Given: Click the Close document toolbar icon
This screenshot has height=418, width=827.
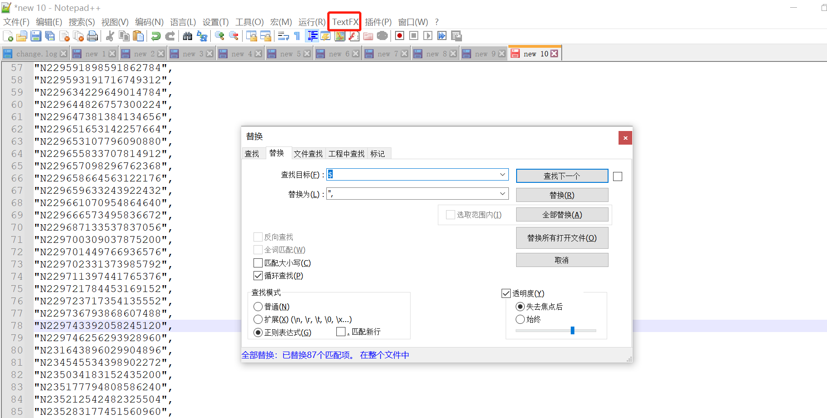Looking at the screenshot, I should point(64,36).
